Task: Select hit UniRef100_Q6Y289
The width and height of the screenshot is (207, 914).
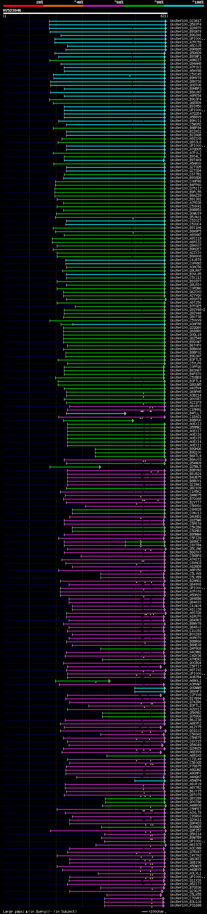Action: click(186, 798)
